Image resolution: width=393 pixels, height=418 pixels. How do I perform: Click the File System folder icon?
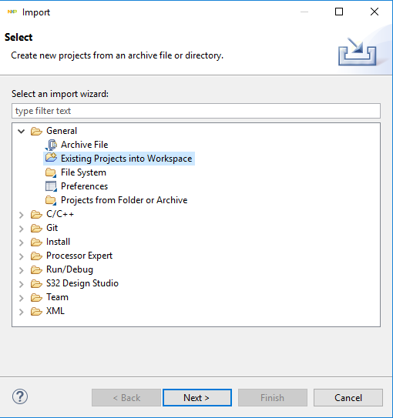coord(51,172)
